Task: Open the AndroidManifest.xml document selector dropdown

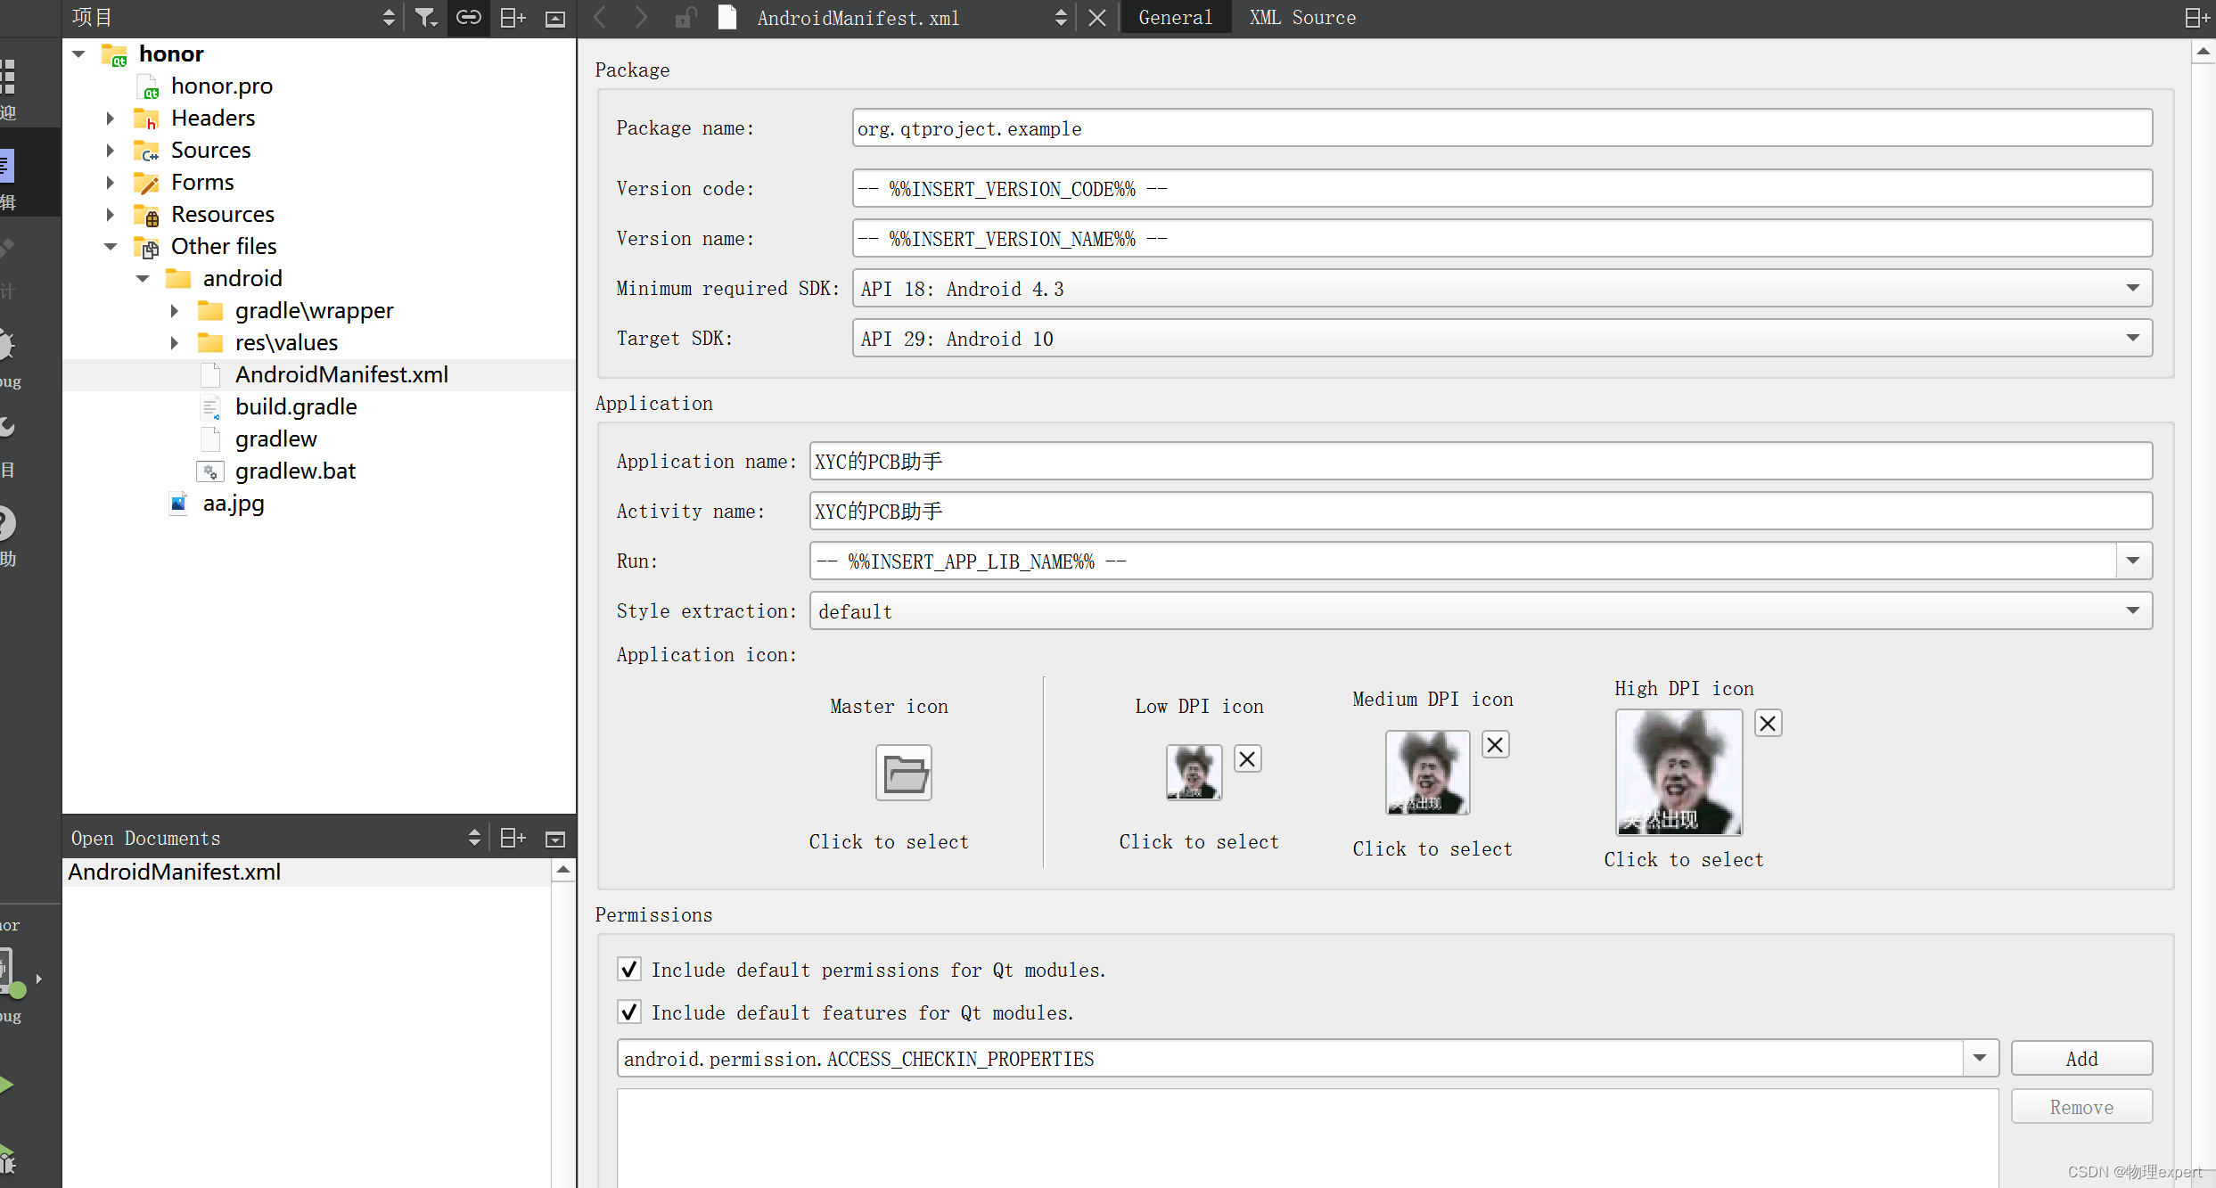Action: click(1061, 18)
